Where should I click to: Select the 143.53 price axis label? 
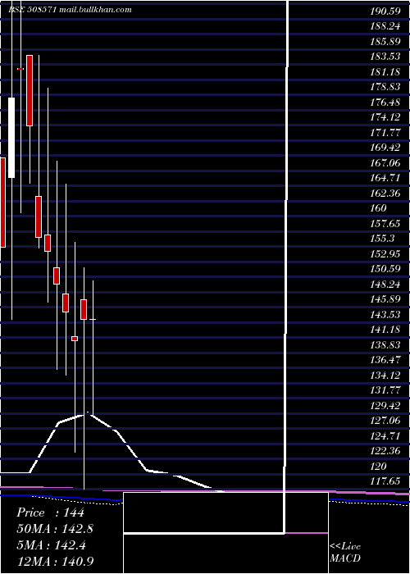(x=385, y=315)
